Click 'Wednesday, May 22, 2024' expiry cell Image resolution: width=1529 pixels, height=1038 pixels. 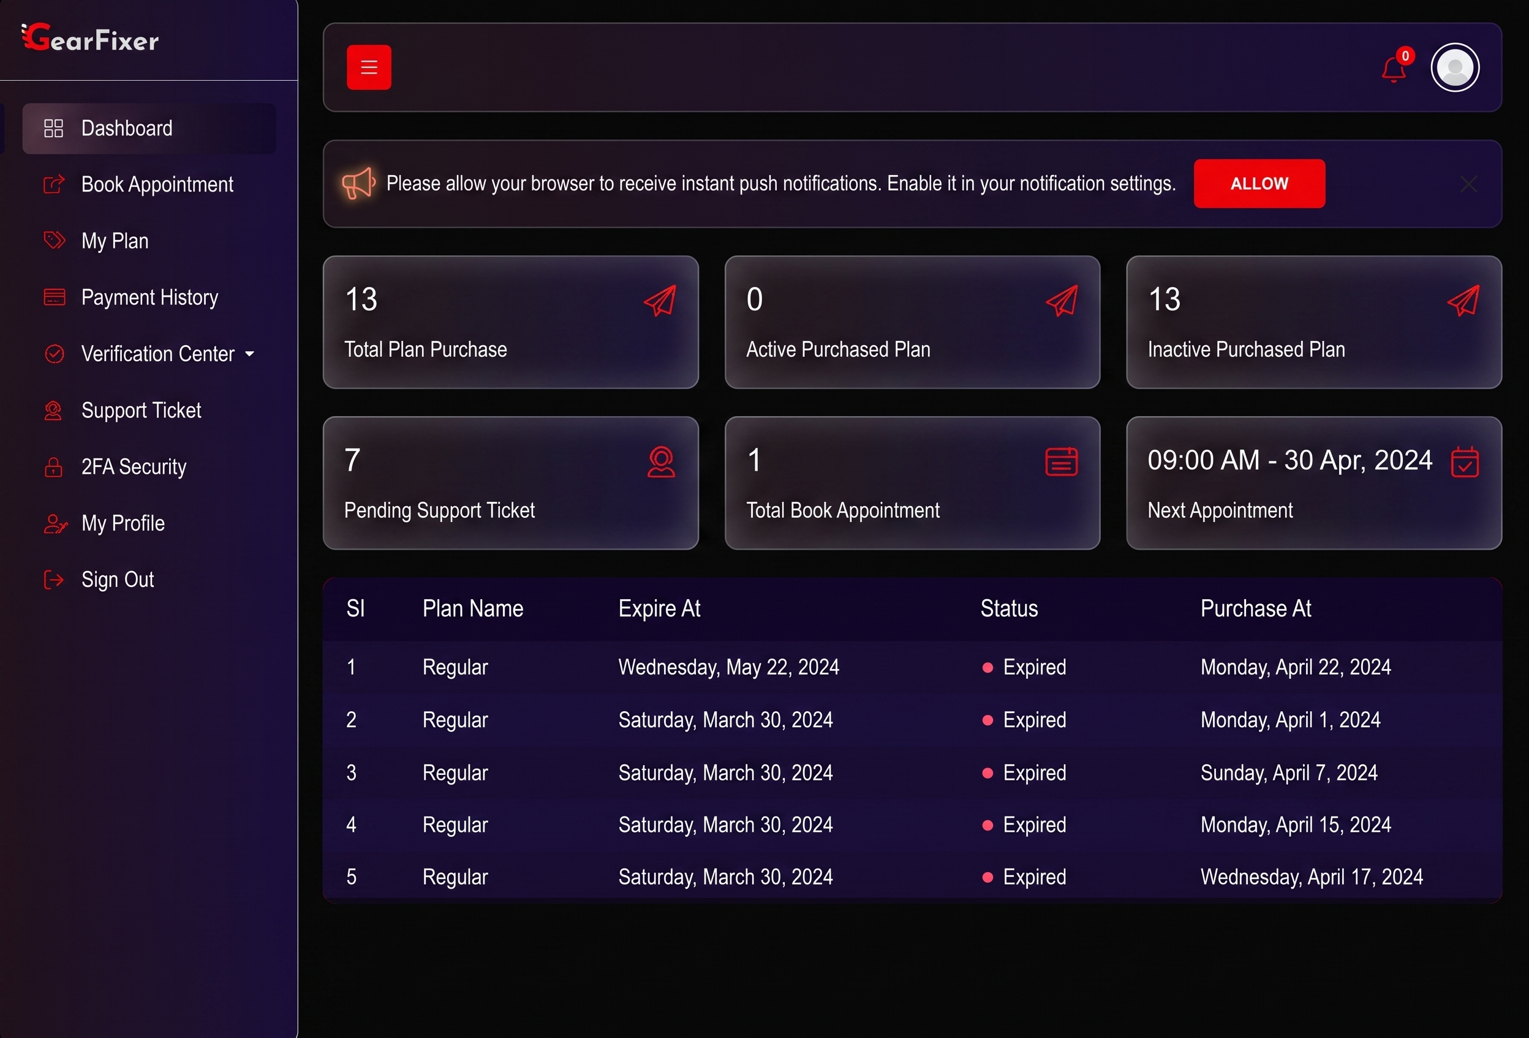728,667
